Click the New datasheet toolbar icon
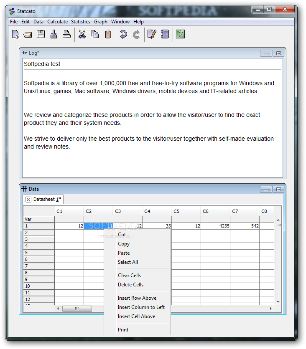Viewport: 306px width, 349px height. pyautogui.click(x=15, y=34)
